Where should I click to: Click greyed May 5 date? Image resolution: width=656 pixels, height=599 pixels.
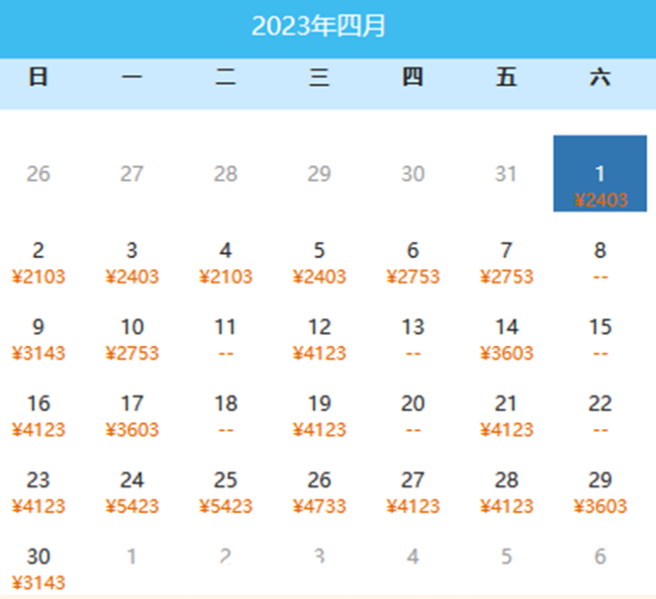pyautogui.click(x=507, y=556)
